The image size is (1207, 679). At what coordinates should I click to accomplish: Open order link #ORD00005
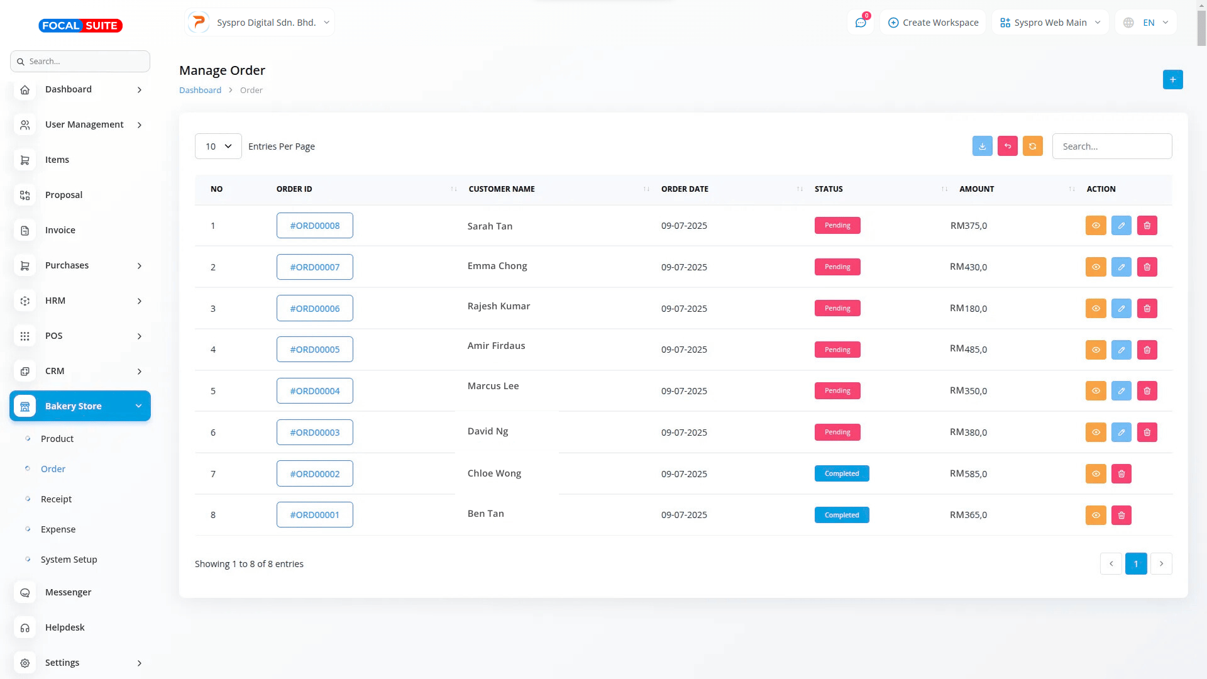pos(314,350)
